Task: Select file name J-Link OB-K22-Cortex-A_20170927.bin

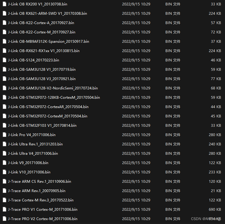Action: [41, 23]
